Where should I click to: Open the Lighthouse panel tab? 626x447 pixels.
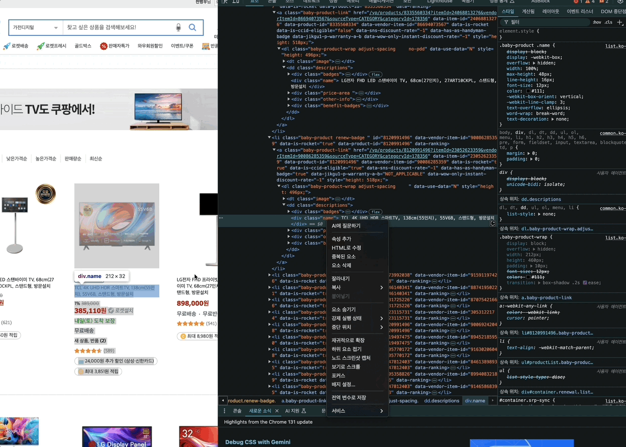[440, 2]
